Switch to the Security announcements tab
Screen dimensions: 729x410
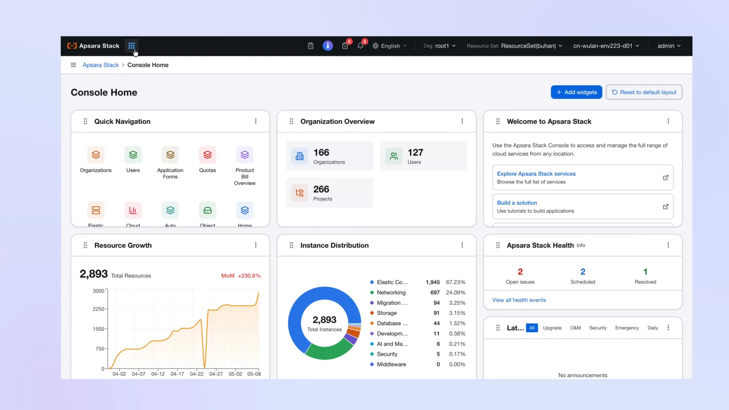click(598, 328)
